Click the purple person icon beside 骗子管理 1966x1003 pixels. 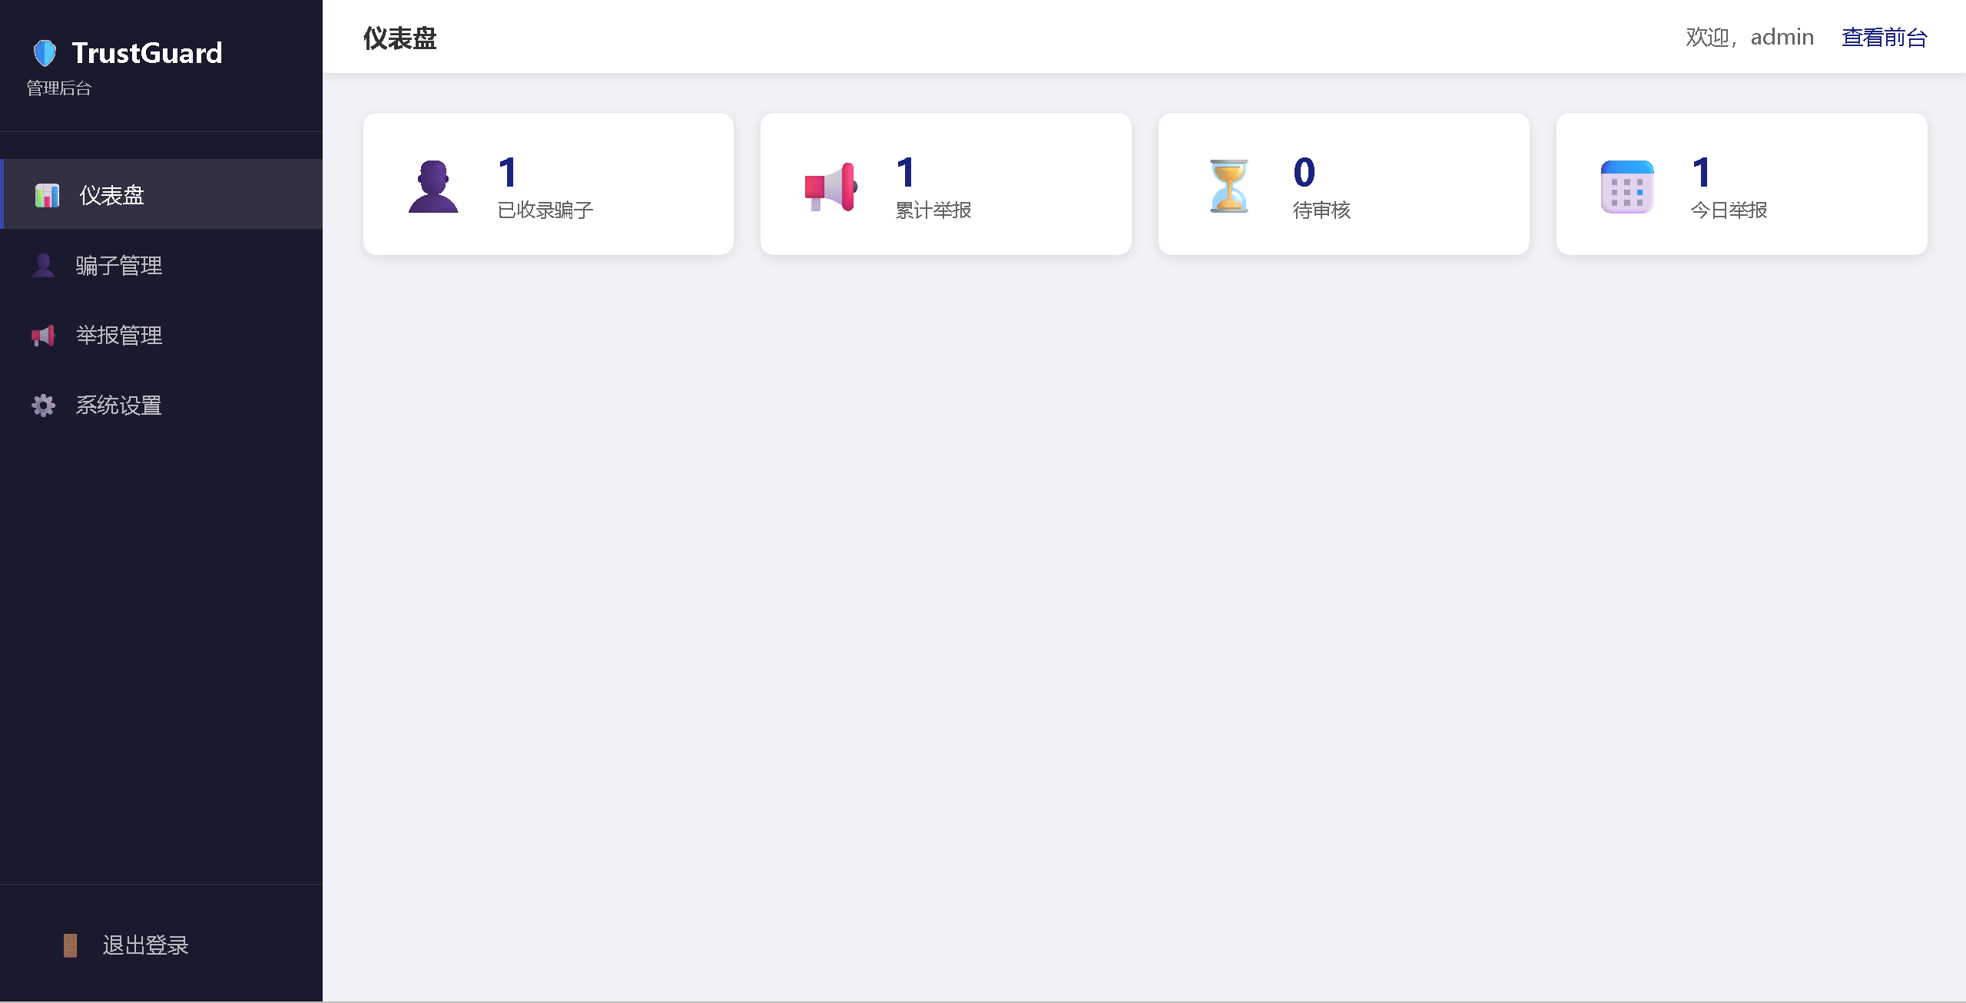pyautogui.click(x=44, y=265)
